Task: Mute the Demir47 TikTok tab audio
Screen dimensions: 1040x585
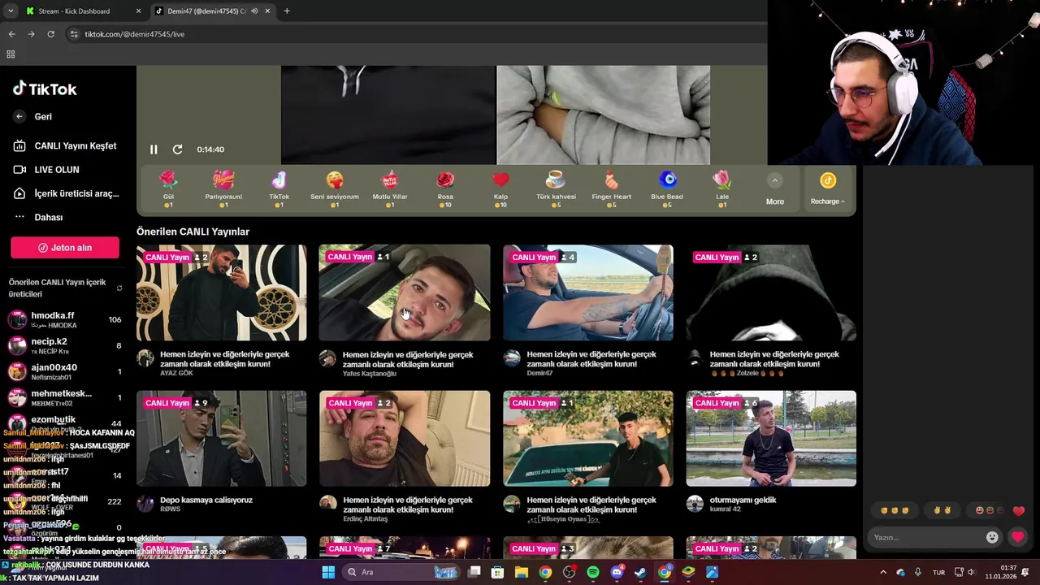Action: pos(254,11)
